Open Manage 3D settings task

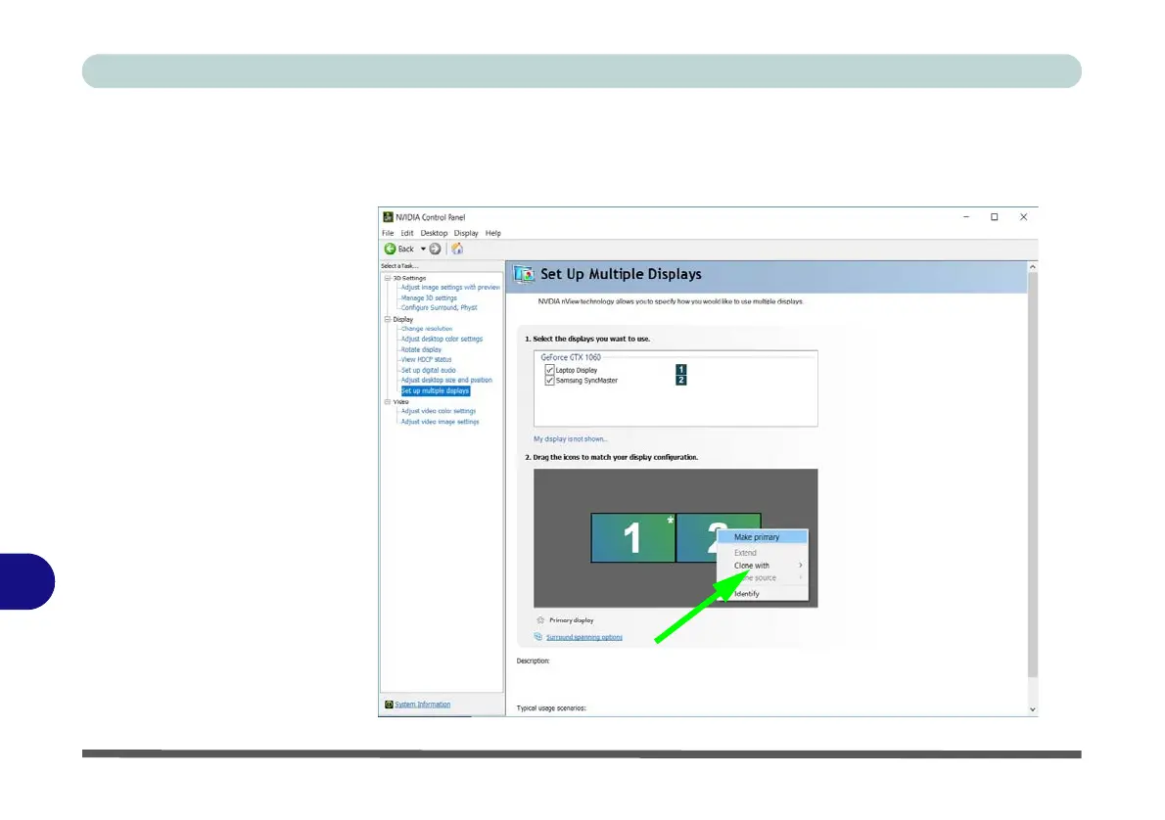click(429, 297)
